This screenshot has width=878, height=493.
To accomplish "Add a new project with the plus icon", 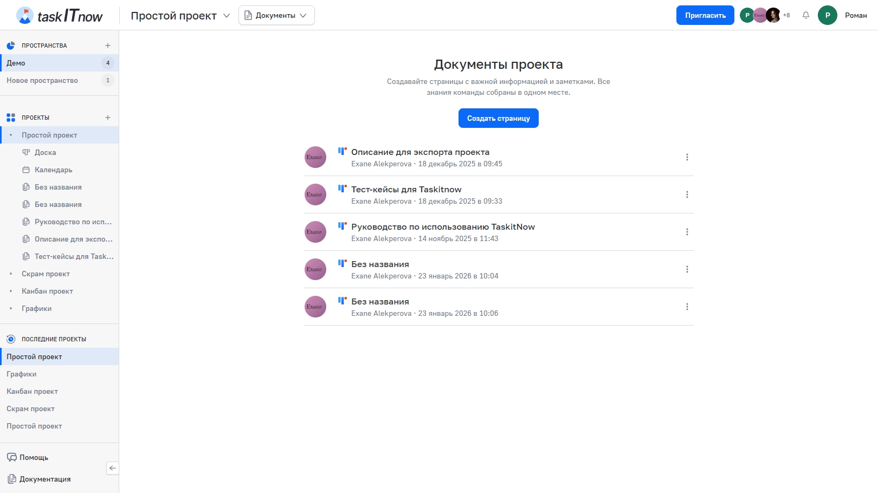I will tap(108, 118).
